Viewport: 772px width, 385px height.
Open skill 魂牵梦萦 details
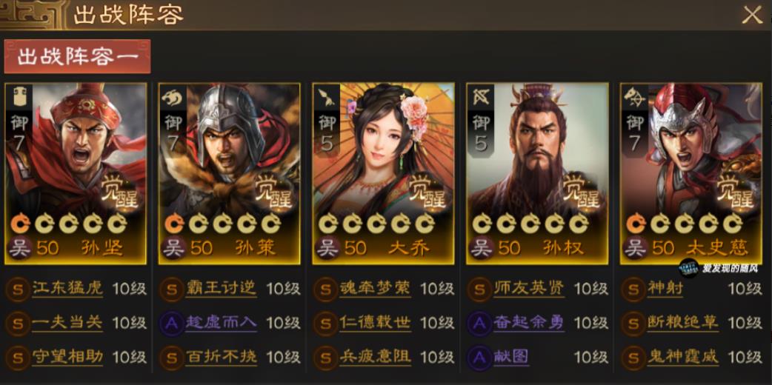[x=375, y=289]
